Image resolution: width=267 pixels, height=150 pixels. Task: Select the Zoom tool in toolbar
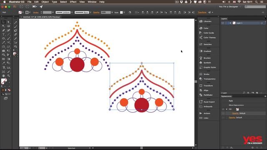pos(8,76)
